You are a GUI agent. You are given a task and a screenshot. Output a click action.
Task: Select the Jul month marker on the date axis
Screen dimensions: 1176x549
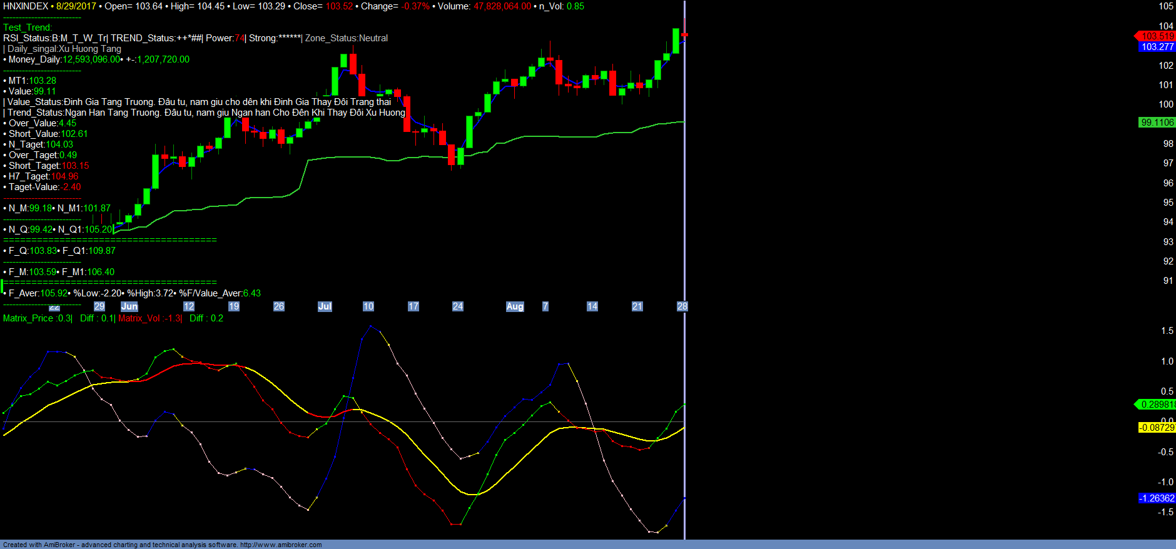click(325, 306)
